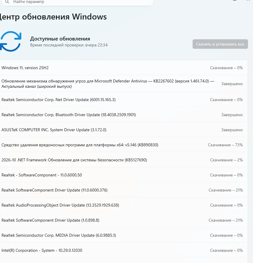Screen dimensions: 253x263
Task: Click the download status of the AudioProcessingObject driver
Action: [226, 205]
